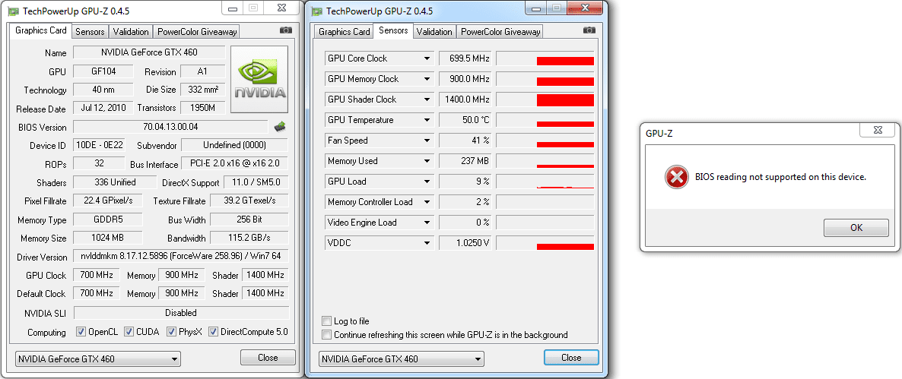Screen dimensions: 902x379
Task: Click Close button in Sensors window
Action: (571, 357)
